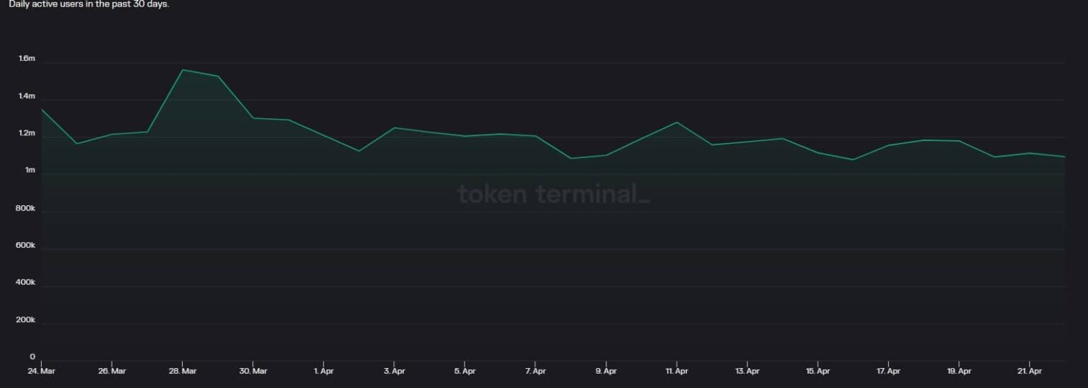Select the 400k y-axis label
Screen dimensions: 1088x388
pos(25,283)
